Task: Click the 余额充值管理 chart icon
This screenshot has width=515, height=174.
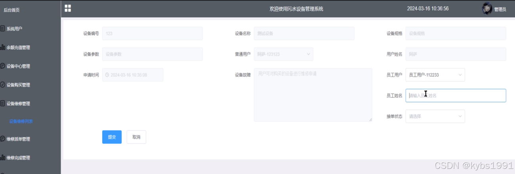Action: click(x=3, y=47)
